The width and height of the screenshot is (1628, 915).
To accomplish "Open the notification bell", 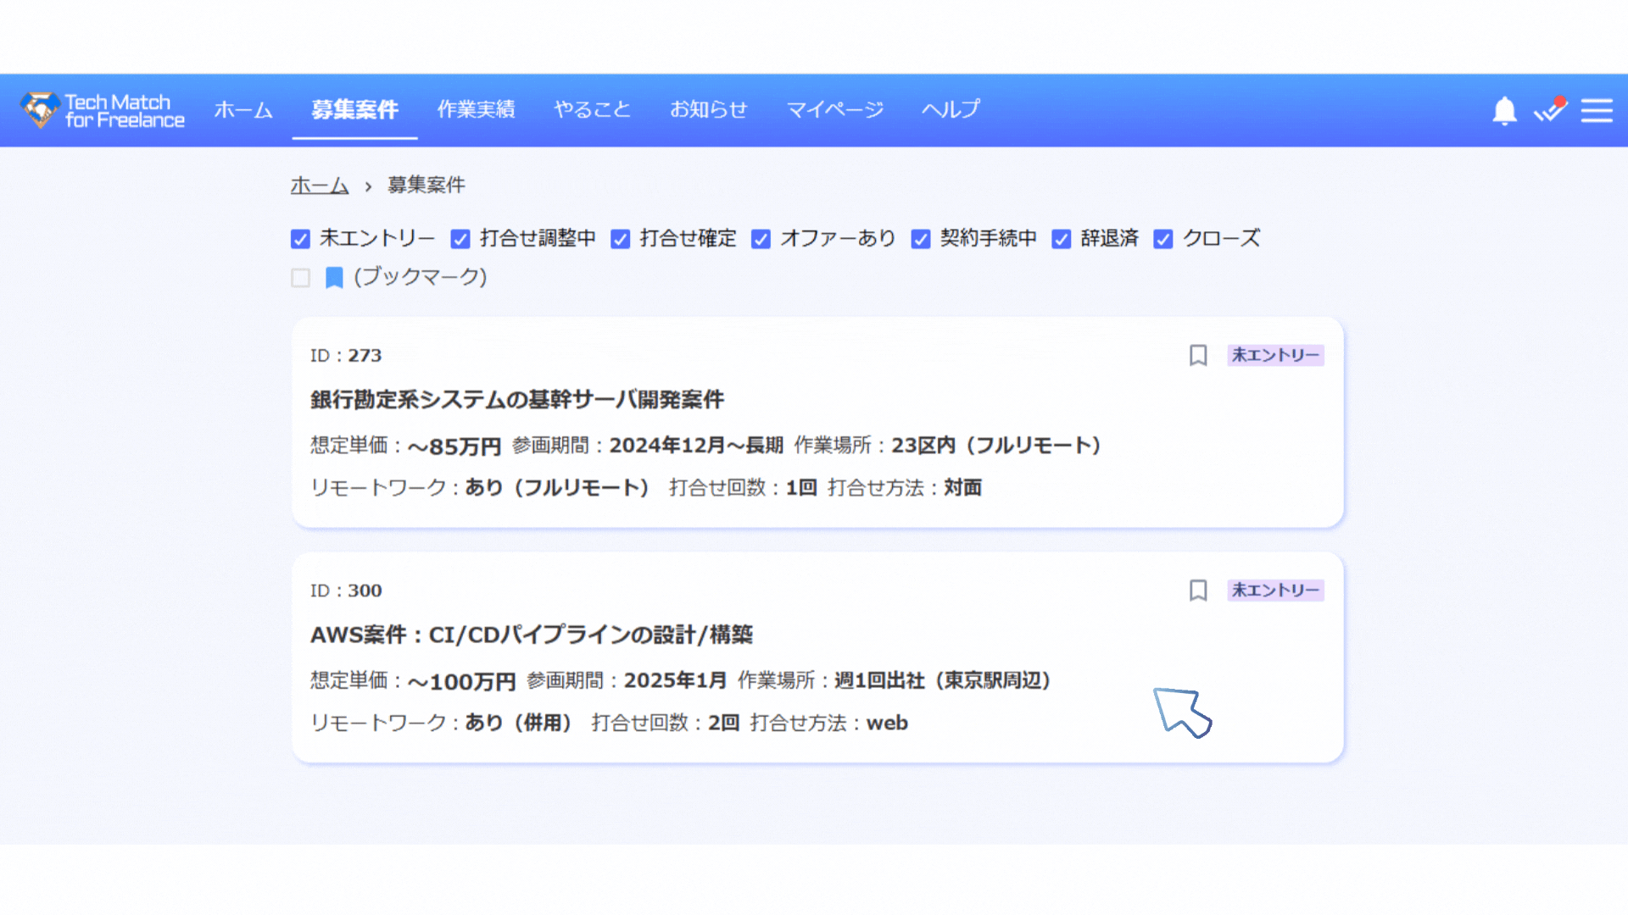I will click(1504, 111).
